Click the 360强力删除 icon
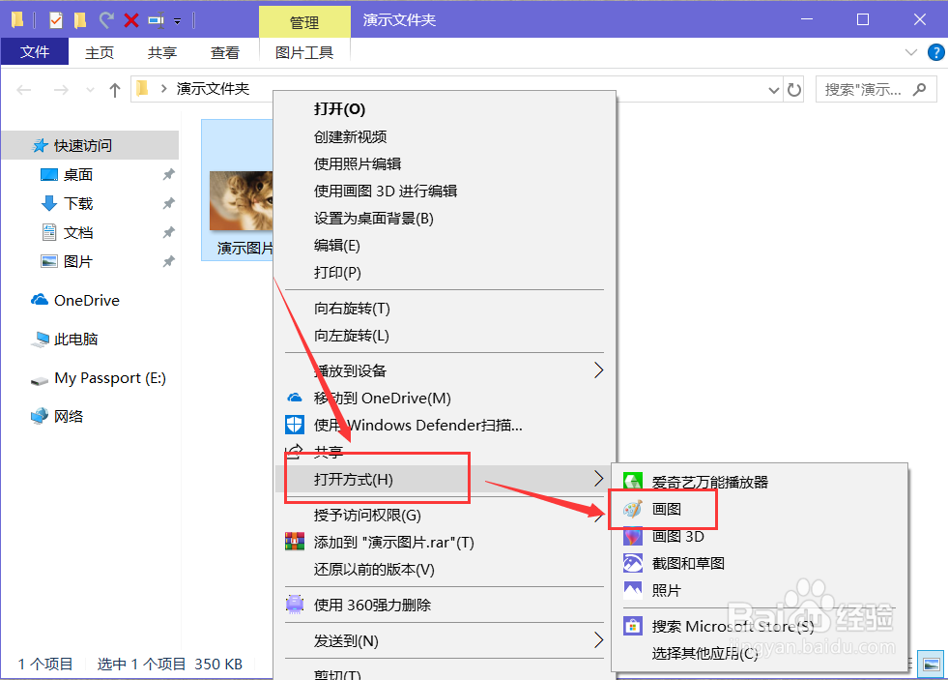Screen dimensions: 948x680 tap(295, 605)
